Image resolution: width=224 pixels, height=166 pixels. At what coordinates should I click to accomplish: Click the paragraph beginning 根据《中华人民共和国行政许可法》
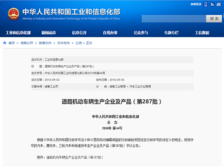(x=112, y=143)
